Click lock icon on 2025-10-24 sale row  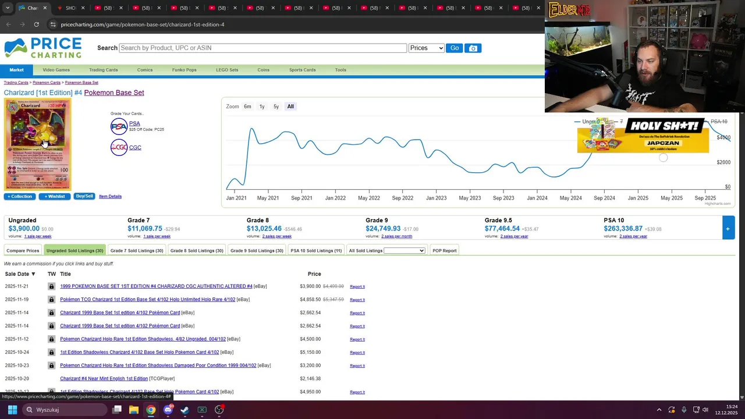(x=51, y=352)
